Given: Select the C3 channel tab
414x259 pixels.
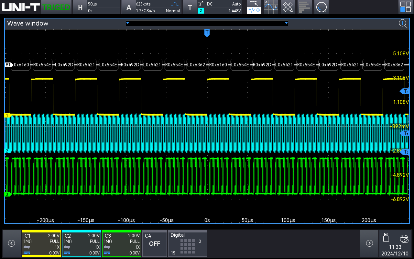Looking at the screenshot, I should click(122, 243).
